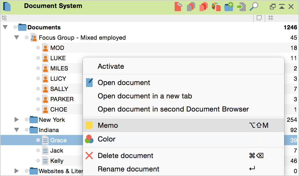Viewport: 299px width, 176px height.
Task: Open the search magnifier in the toolbar
Action: (x=254, y=6)
